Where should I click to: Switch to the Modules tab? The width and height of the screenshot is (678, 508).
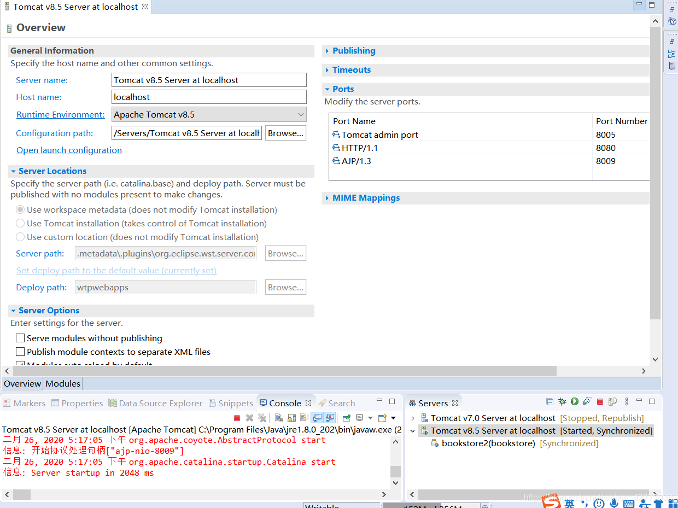(63, 383)
